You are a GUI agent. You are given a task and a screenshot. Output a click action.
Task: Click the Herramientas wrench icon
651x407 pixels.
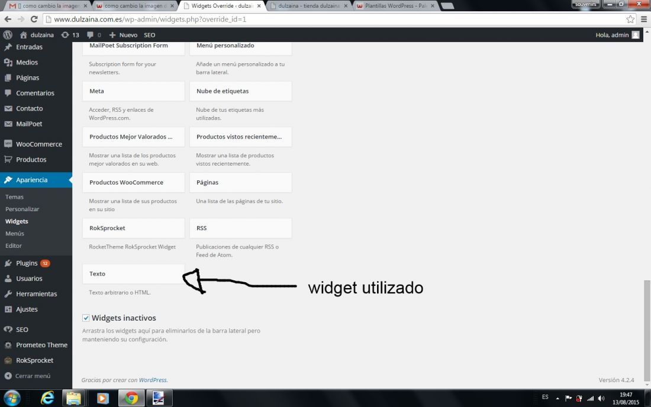[x=8, y=294]
